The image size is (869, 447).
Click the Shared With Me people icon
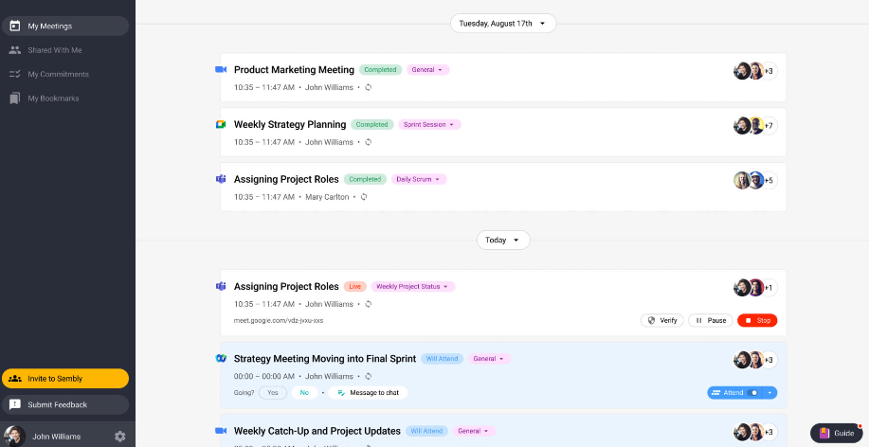[15, 50]
